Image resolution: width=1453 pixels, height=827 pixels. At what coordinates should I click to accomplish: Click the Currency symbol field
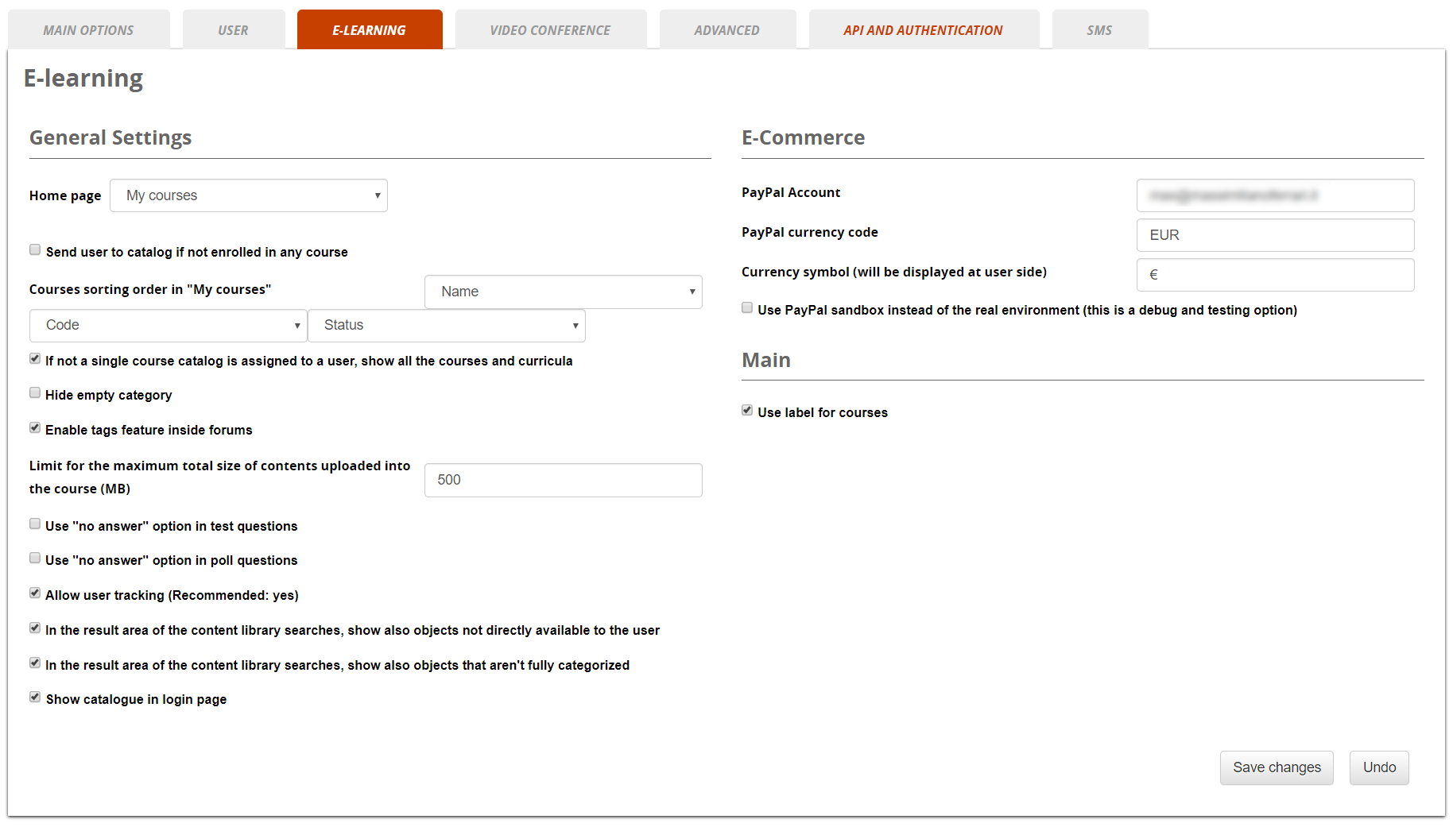point(1276,275)
